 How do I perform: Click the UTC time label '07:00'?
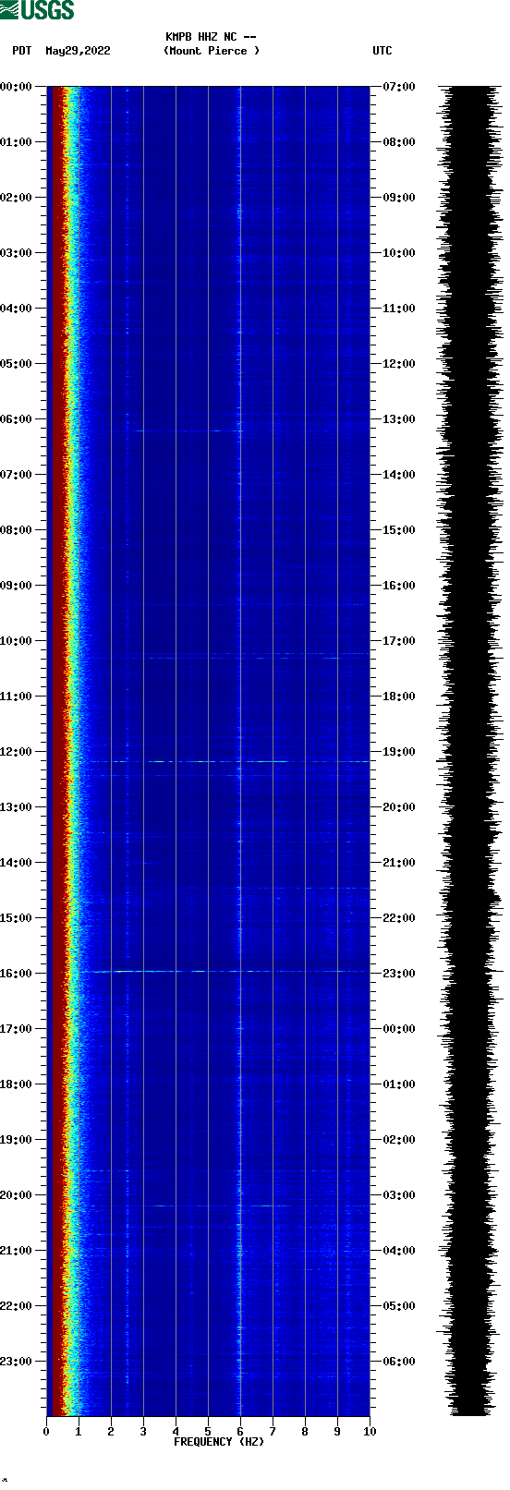[x=399, y=87]
